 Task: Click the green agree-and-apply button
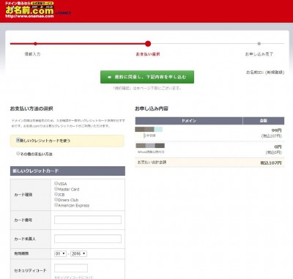(x=147, y=77)
